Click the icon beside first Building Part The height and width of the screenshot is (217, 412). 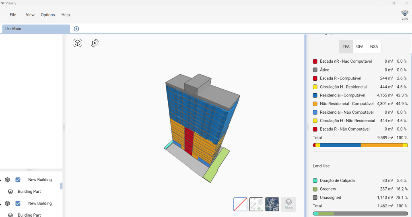pyautogui.click(x=10, y=192)
